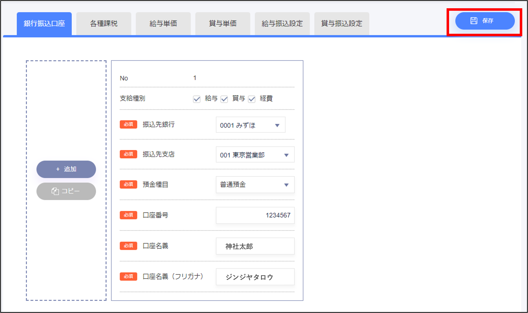Click the 口座番号 input field

[x=255, y=215]
